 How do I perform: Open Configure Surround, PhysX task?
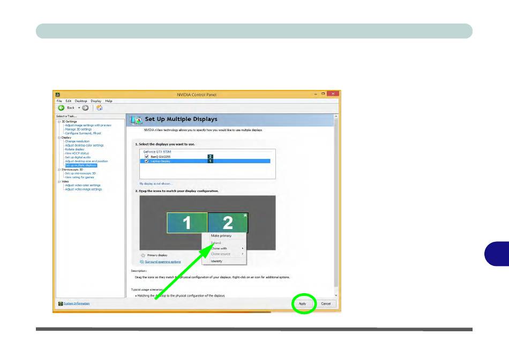tap(83, 133)
